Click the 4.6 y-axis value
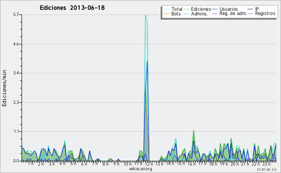The height and width of the screenshot is (173, 281). 16,44
